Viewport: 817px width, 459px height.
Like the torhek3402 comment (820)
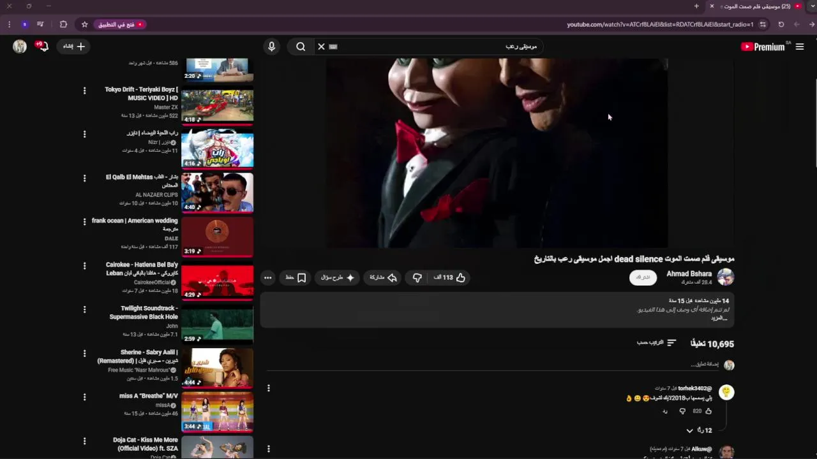click(x=708, y=411)
